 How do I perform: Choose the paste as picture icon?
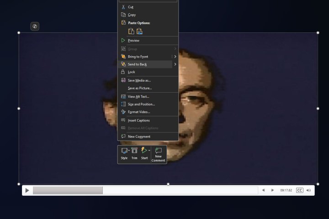(139, 31)
